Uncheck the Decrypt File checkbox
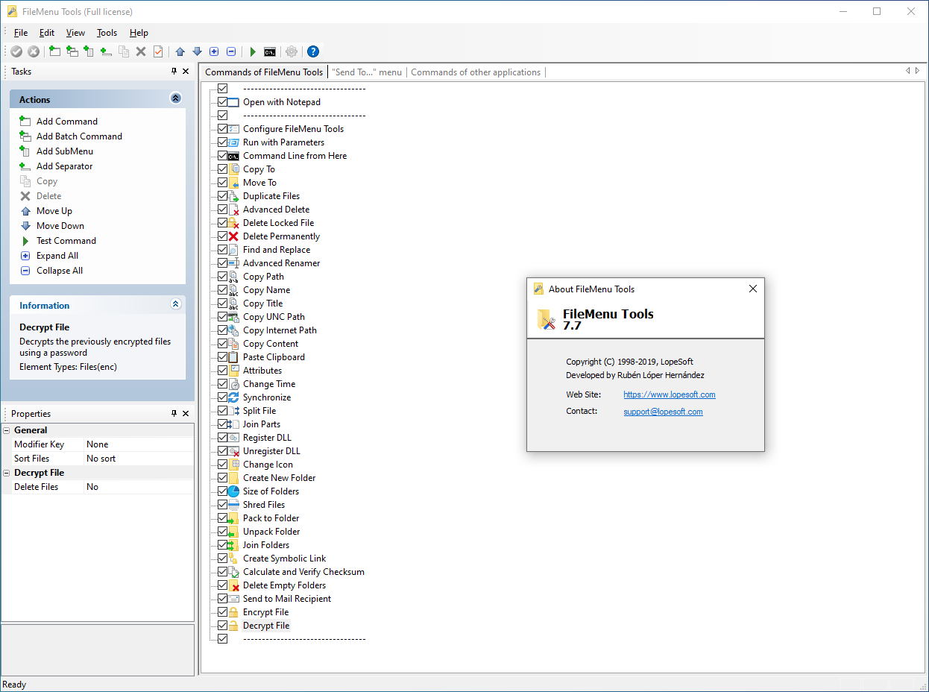This screenshot has height=692, width=929. 222,626
